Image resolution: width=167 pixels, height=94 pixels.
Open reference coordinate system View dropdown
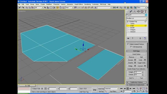tap(69, 8)
